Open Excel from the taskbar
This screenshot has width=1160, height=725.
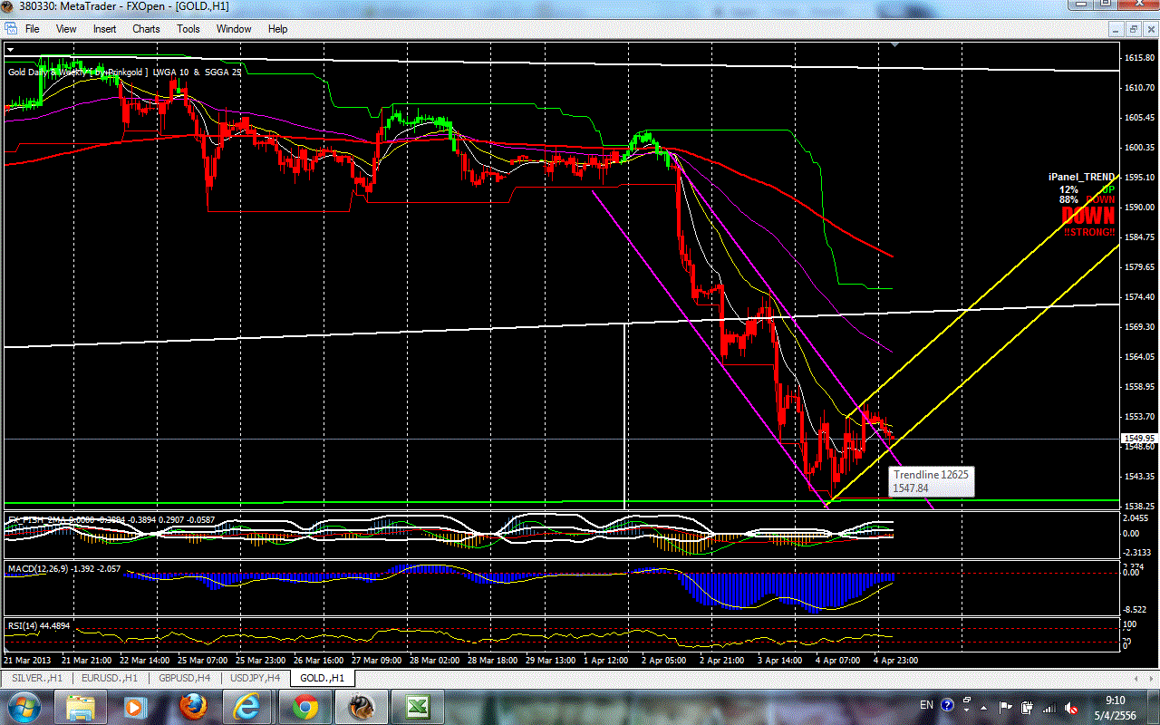click(x=416, y=707)
